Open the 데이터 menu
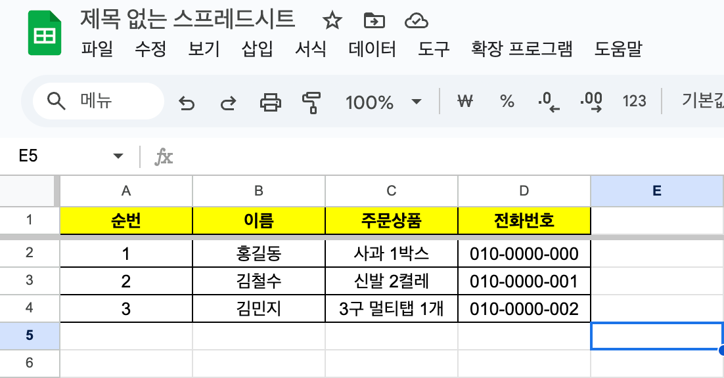The width and height of the screenshot is (724, 378). (x=373, y=49)
